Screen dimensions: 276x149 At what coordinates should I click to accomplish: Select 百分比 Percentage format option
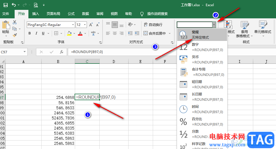202,122
